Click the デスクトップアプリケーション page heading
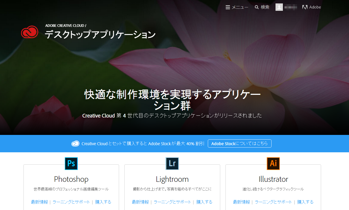Screen dimensions: 349x210 100,35
